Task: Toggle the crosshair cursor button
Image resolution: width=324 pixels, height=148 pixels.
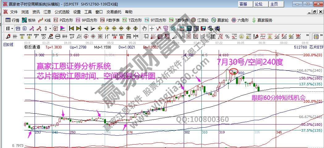Action: tap(152, 28)
